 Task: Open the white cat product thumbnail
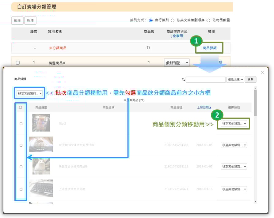point(41,166)
